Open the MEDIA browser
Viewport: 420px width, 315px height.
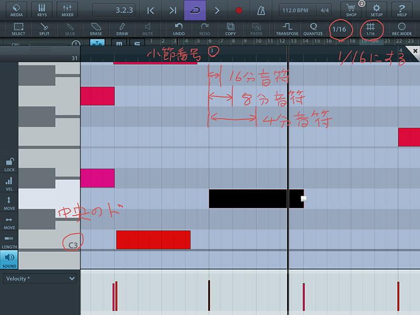coord(16,10)
